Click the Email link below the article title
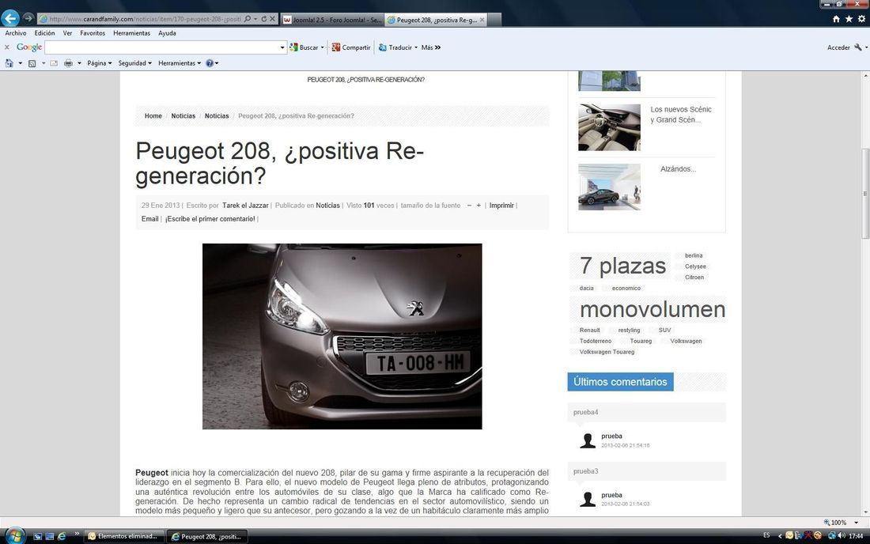 149,219
